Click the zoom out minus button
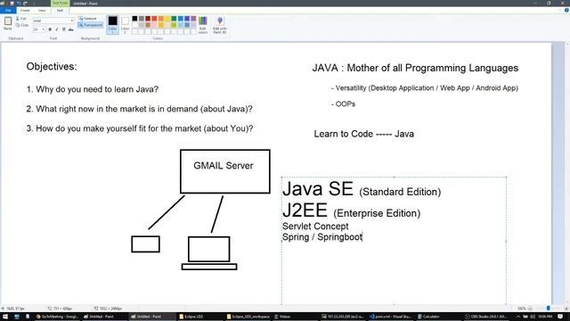This screenshot has height=321, width=570. (530, 309)
